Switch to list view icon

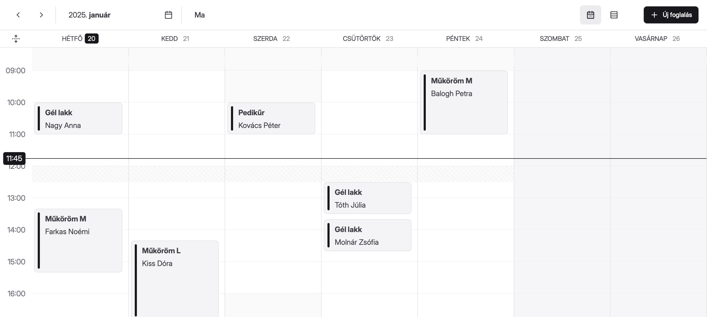(x=614, y=15)
